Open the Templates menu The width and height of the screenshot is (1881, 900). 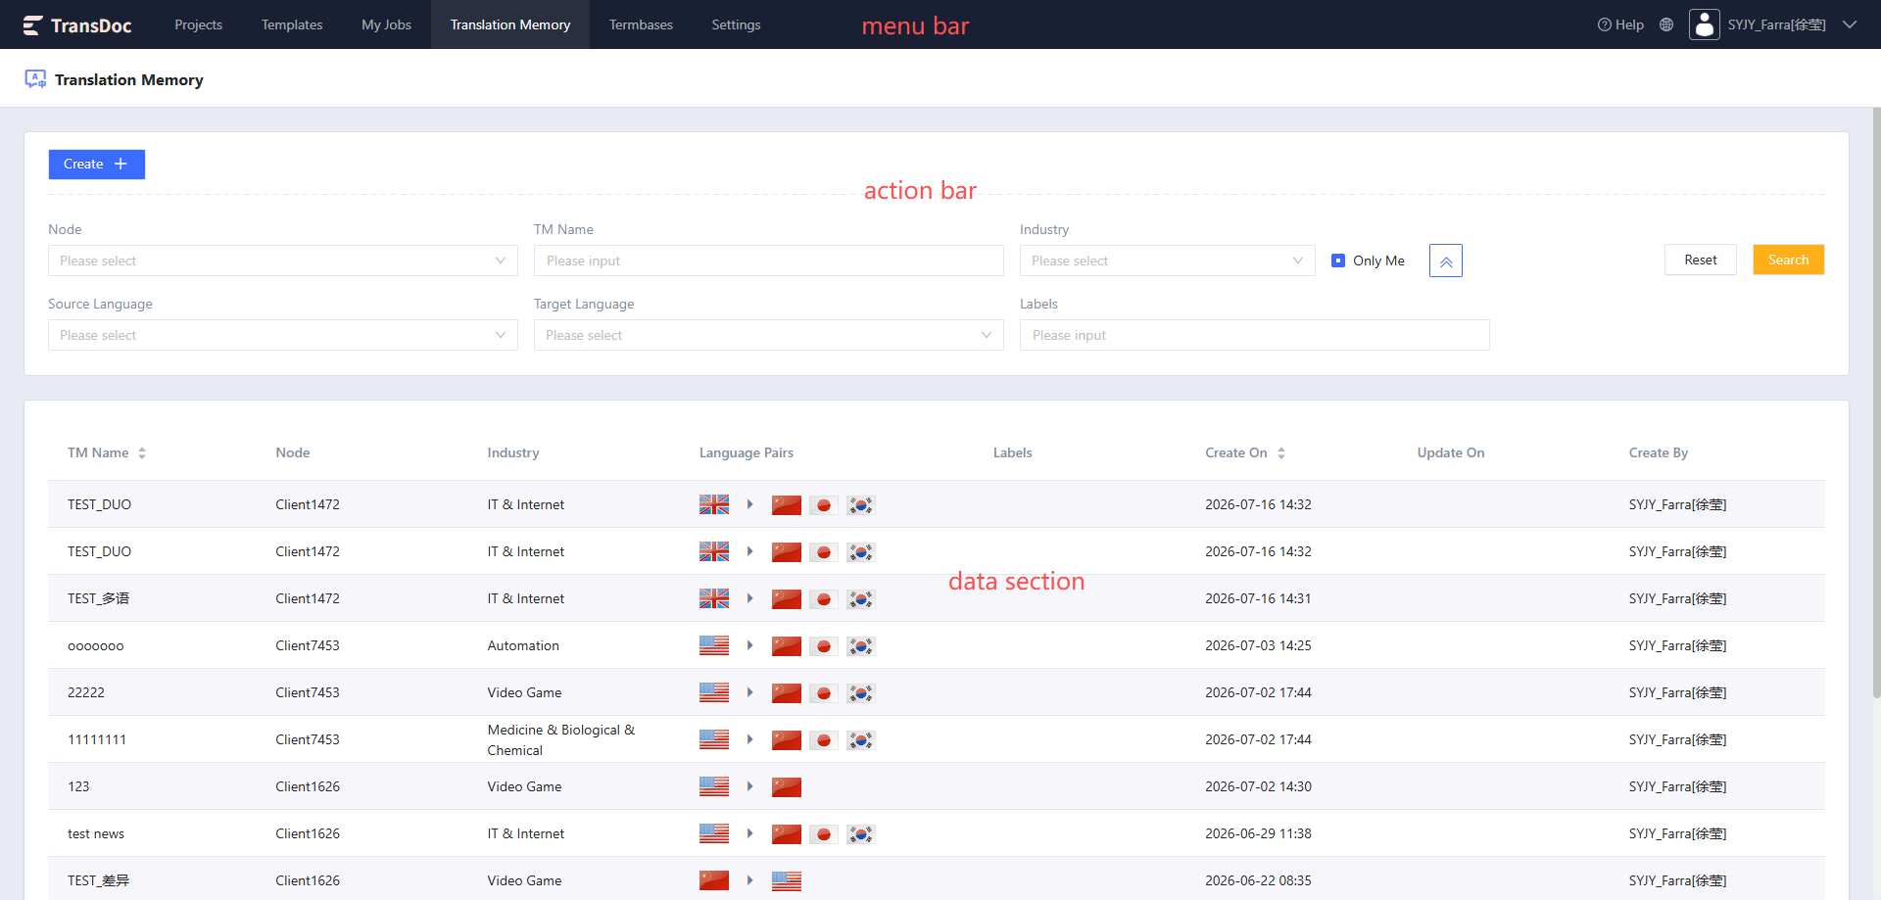[292, 24]
